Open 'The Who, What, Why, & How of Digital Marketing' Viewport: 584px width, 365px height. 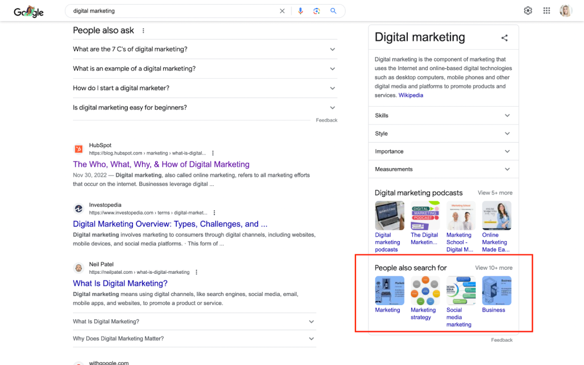click(161, 164)
